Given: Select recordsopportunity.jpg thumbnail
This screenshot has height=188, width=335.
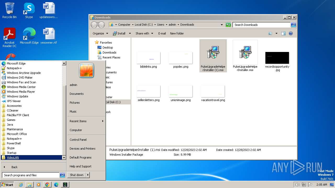Looking at the screenshot, I should 277,61.
